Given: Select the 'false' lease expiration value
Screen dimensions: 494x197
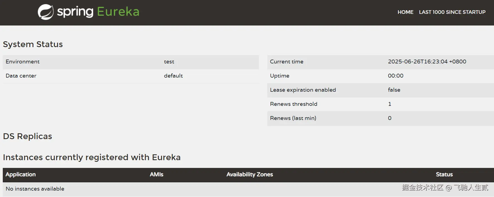Looking at the screenshot, I should [394, 90].
